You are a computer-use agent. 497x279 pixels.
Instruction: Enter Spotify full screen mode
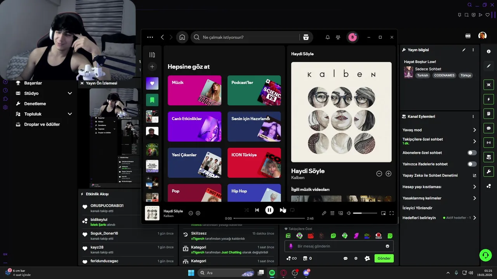[x=391, y=213]
